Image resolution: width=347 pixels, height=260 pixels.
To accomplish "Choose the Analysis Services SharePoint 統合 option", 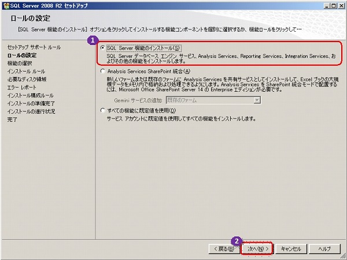I will [x=102, y=71].
